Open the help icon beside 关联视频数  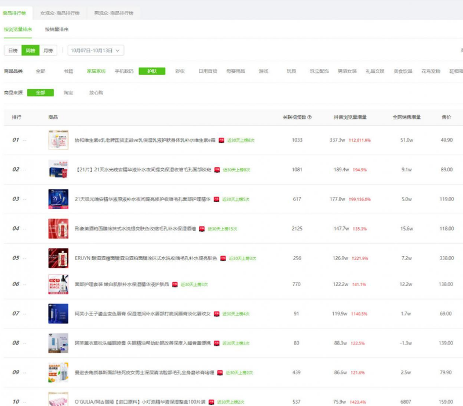pyautogui.click(x=309, y=117)
